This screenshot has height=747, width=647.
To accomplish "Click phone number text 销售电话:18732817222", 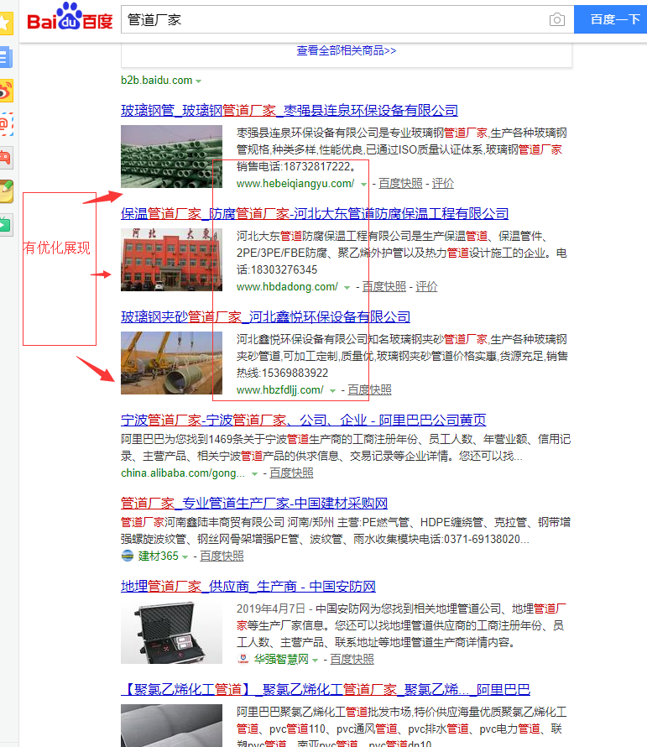I will point(296,166).
